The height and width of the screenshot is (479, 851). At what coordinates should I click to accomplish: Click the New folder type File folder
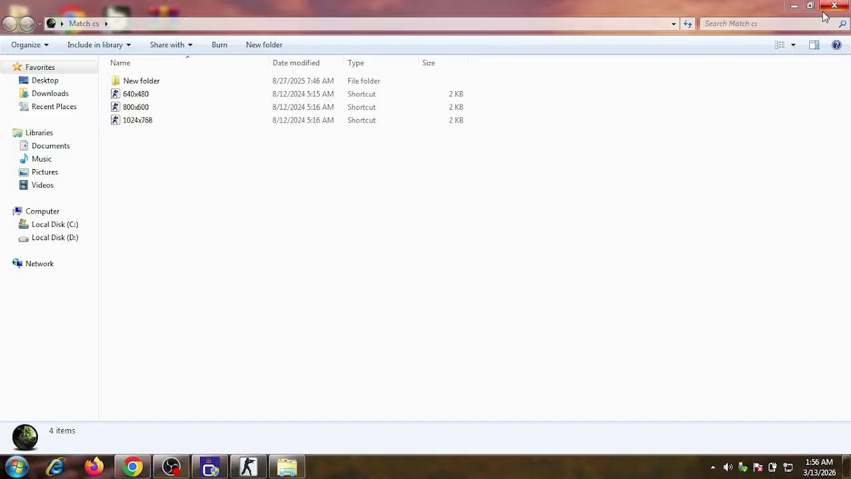coord(364,80)
